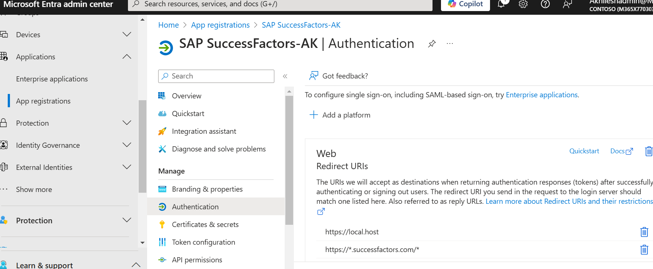Click the resource menu scrollbar up arrow
653x269 pixels.
pos(289,91)
